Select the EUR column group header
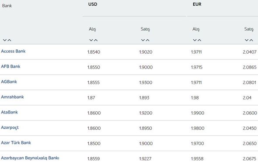 pyautogui.click(x=197, y=4)
